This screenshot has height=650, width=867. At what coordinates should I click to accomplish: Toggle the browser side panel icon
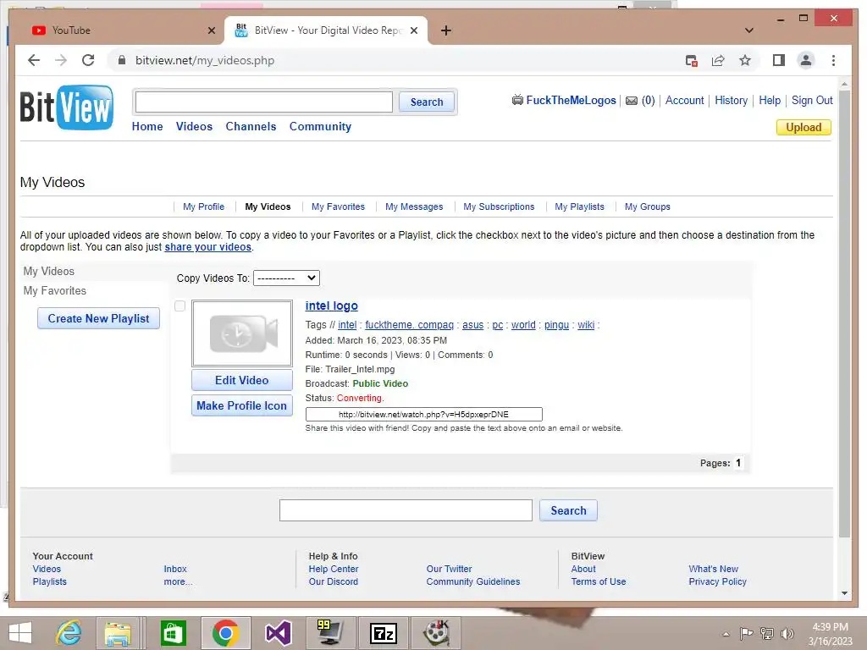(x=779, y=60)
